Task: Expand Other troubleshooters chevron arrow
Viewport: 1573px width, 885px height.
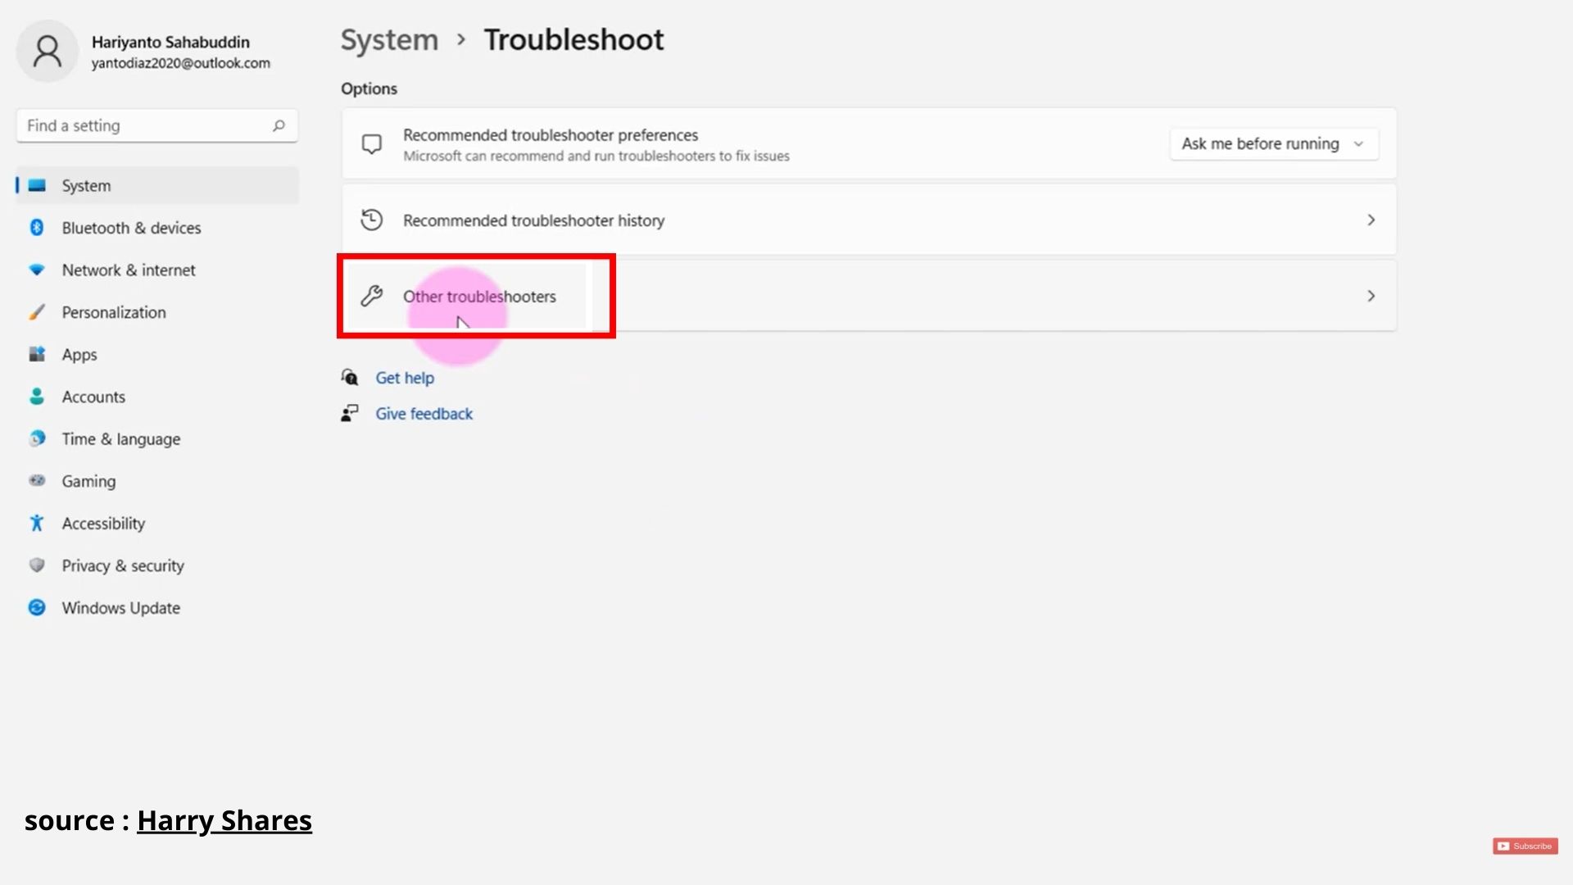Action: pos(1371,296)
